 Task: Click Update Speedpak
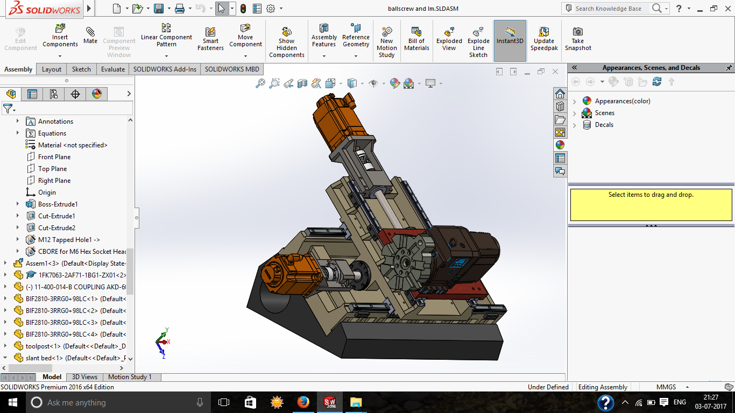point(544,39)
